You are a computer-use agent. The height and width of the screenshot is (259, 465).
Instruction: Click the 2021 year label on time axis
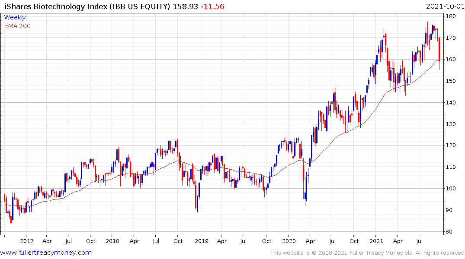376,241
